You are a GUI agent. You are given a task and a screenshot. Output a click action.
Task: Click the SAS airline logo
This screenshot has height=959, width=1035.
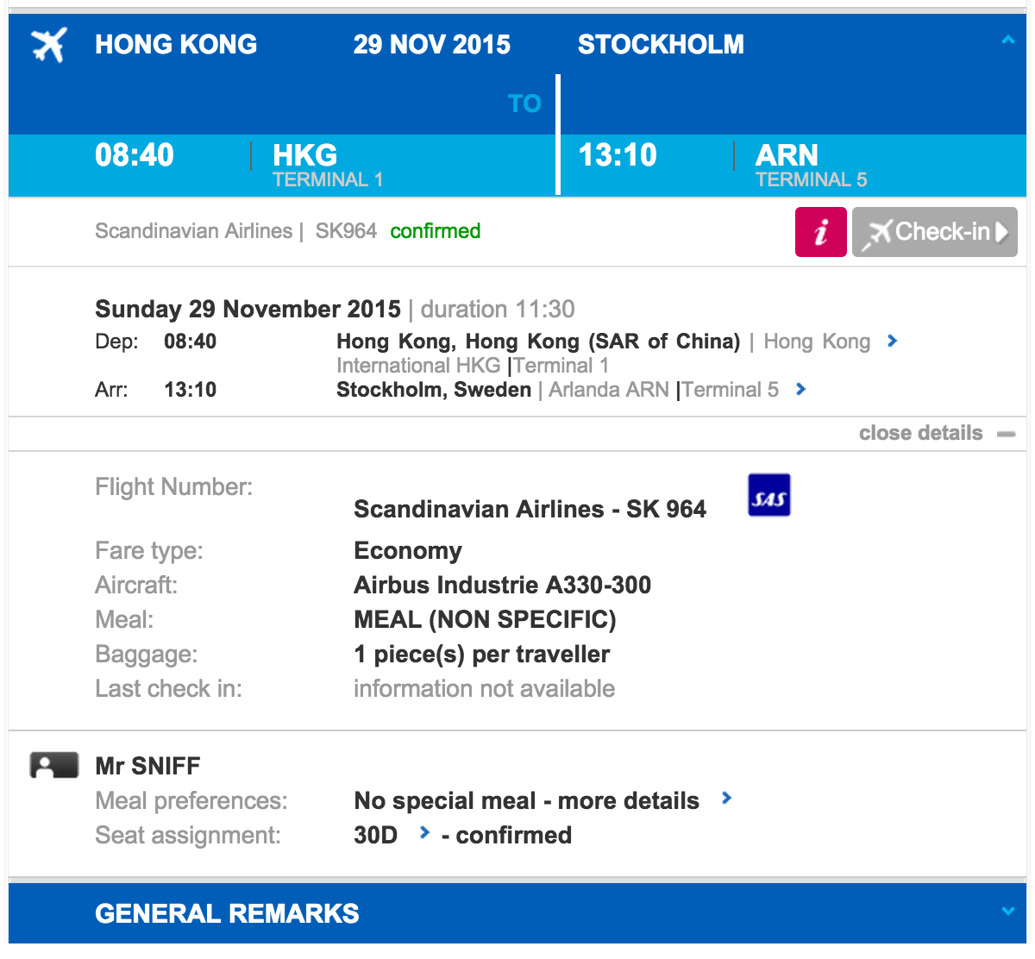pyautogui.click(x=768, y=496)
